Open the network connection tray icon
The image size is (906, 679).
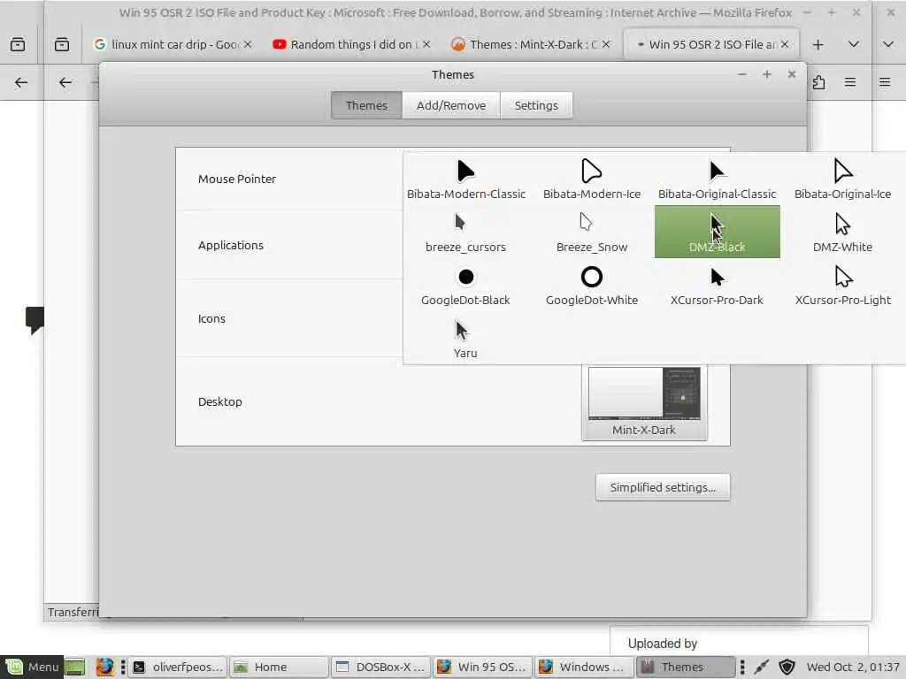tap(762, 667)
